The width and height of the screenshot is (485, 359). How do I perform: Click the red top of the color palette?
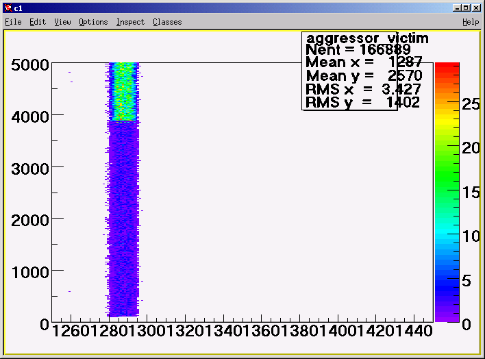tap(447, 66)
